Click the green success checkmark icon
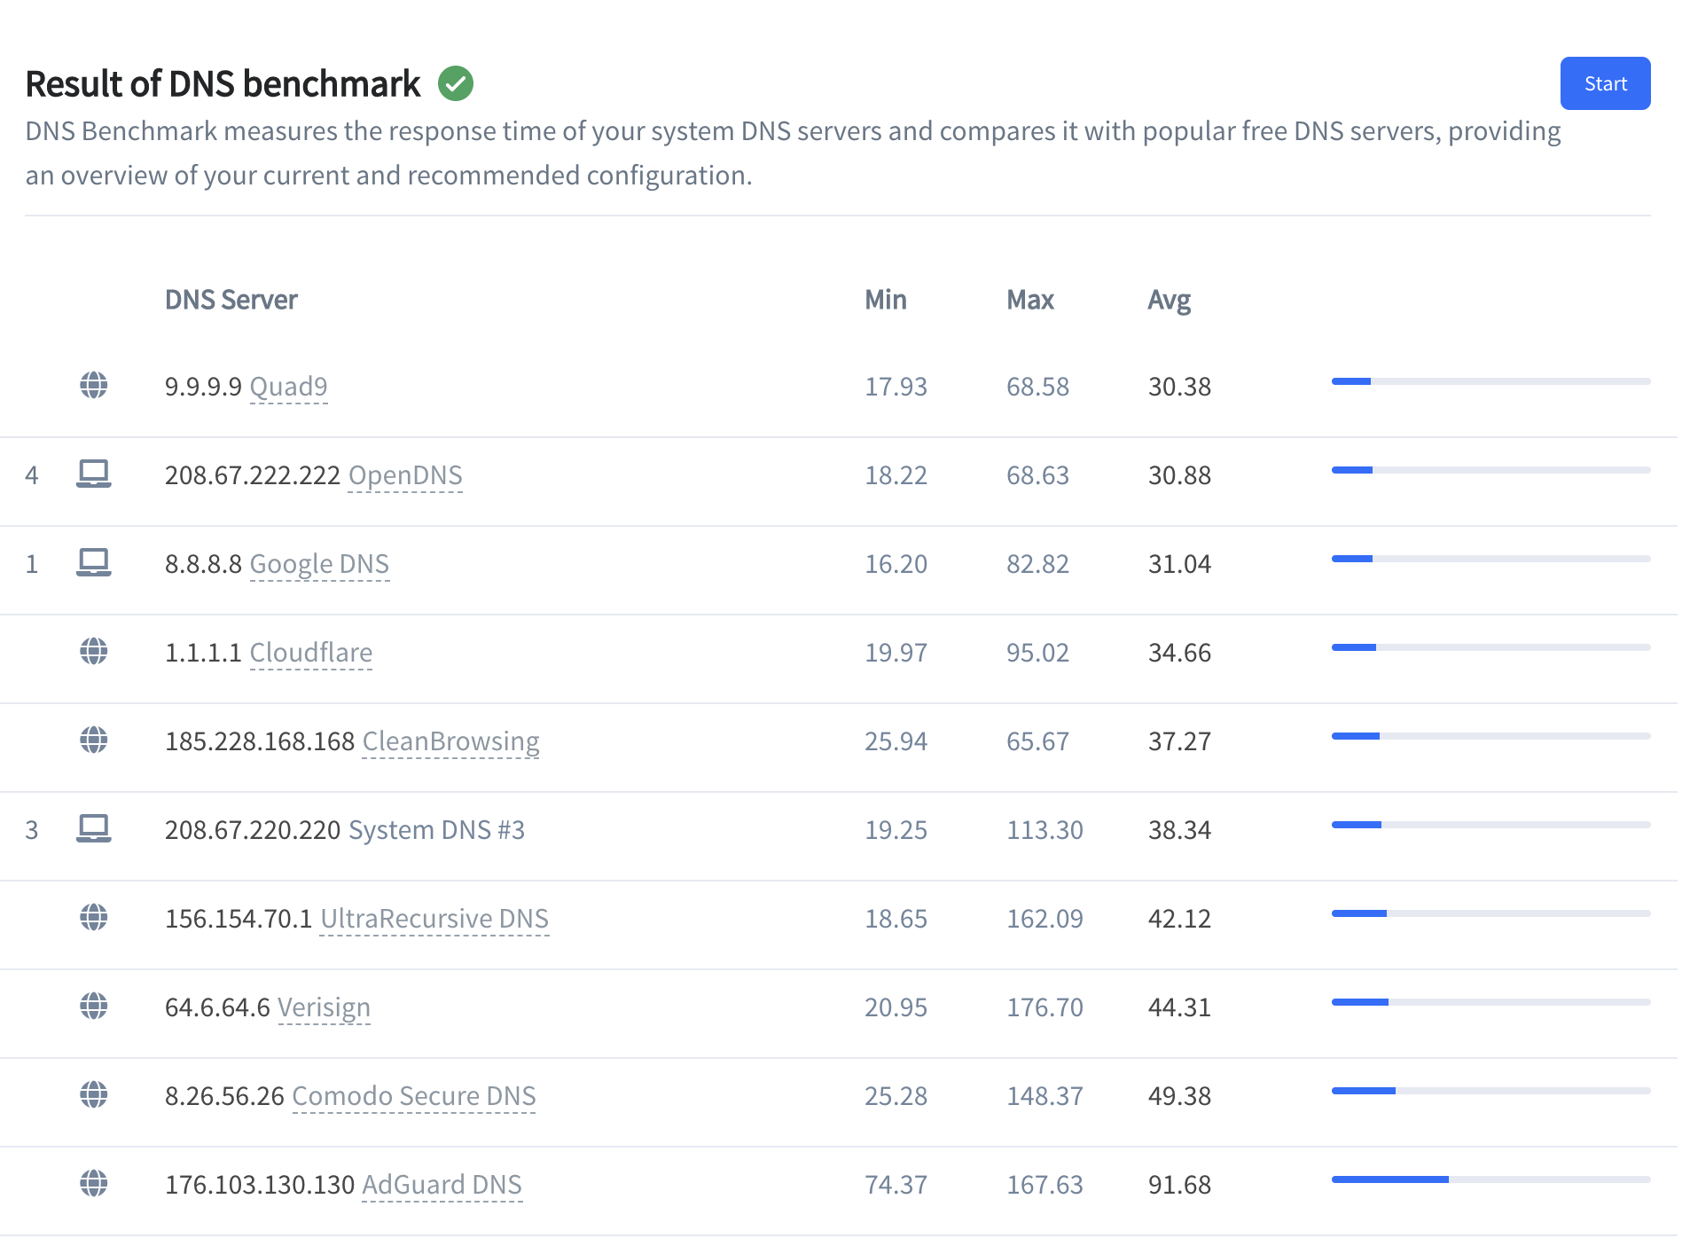The image size is (1690, 1238). [456, 83]
